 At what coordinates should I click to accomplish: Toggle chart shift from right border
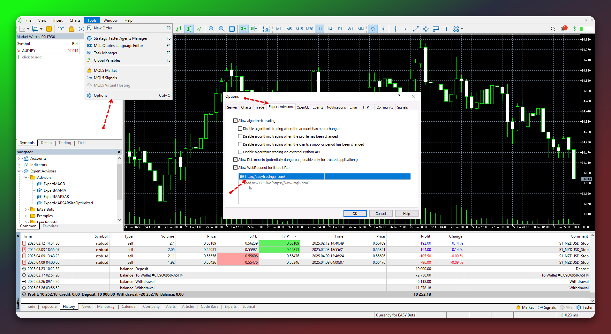point(254,29)
